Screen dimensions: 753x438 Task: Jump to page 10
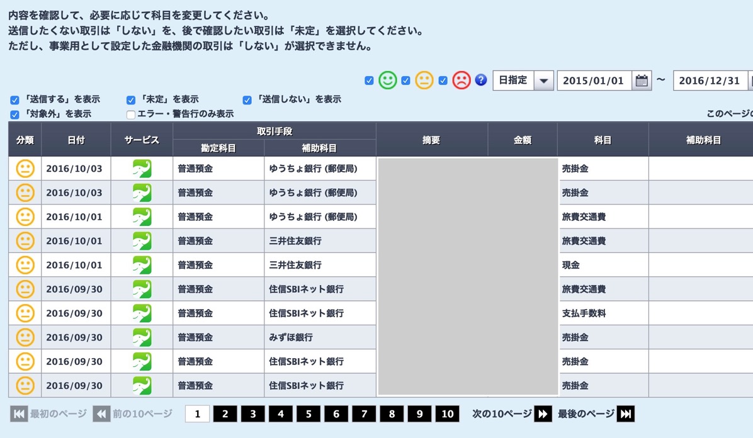click(448, 414)
